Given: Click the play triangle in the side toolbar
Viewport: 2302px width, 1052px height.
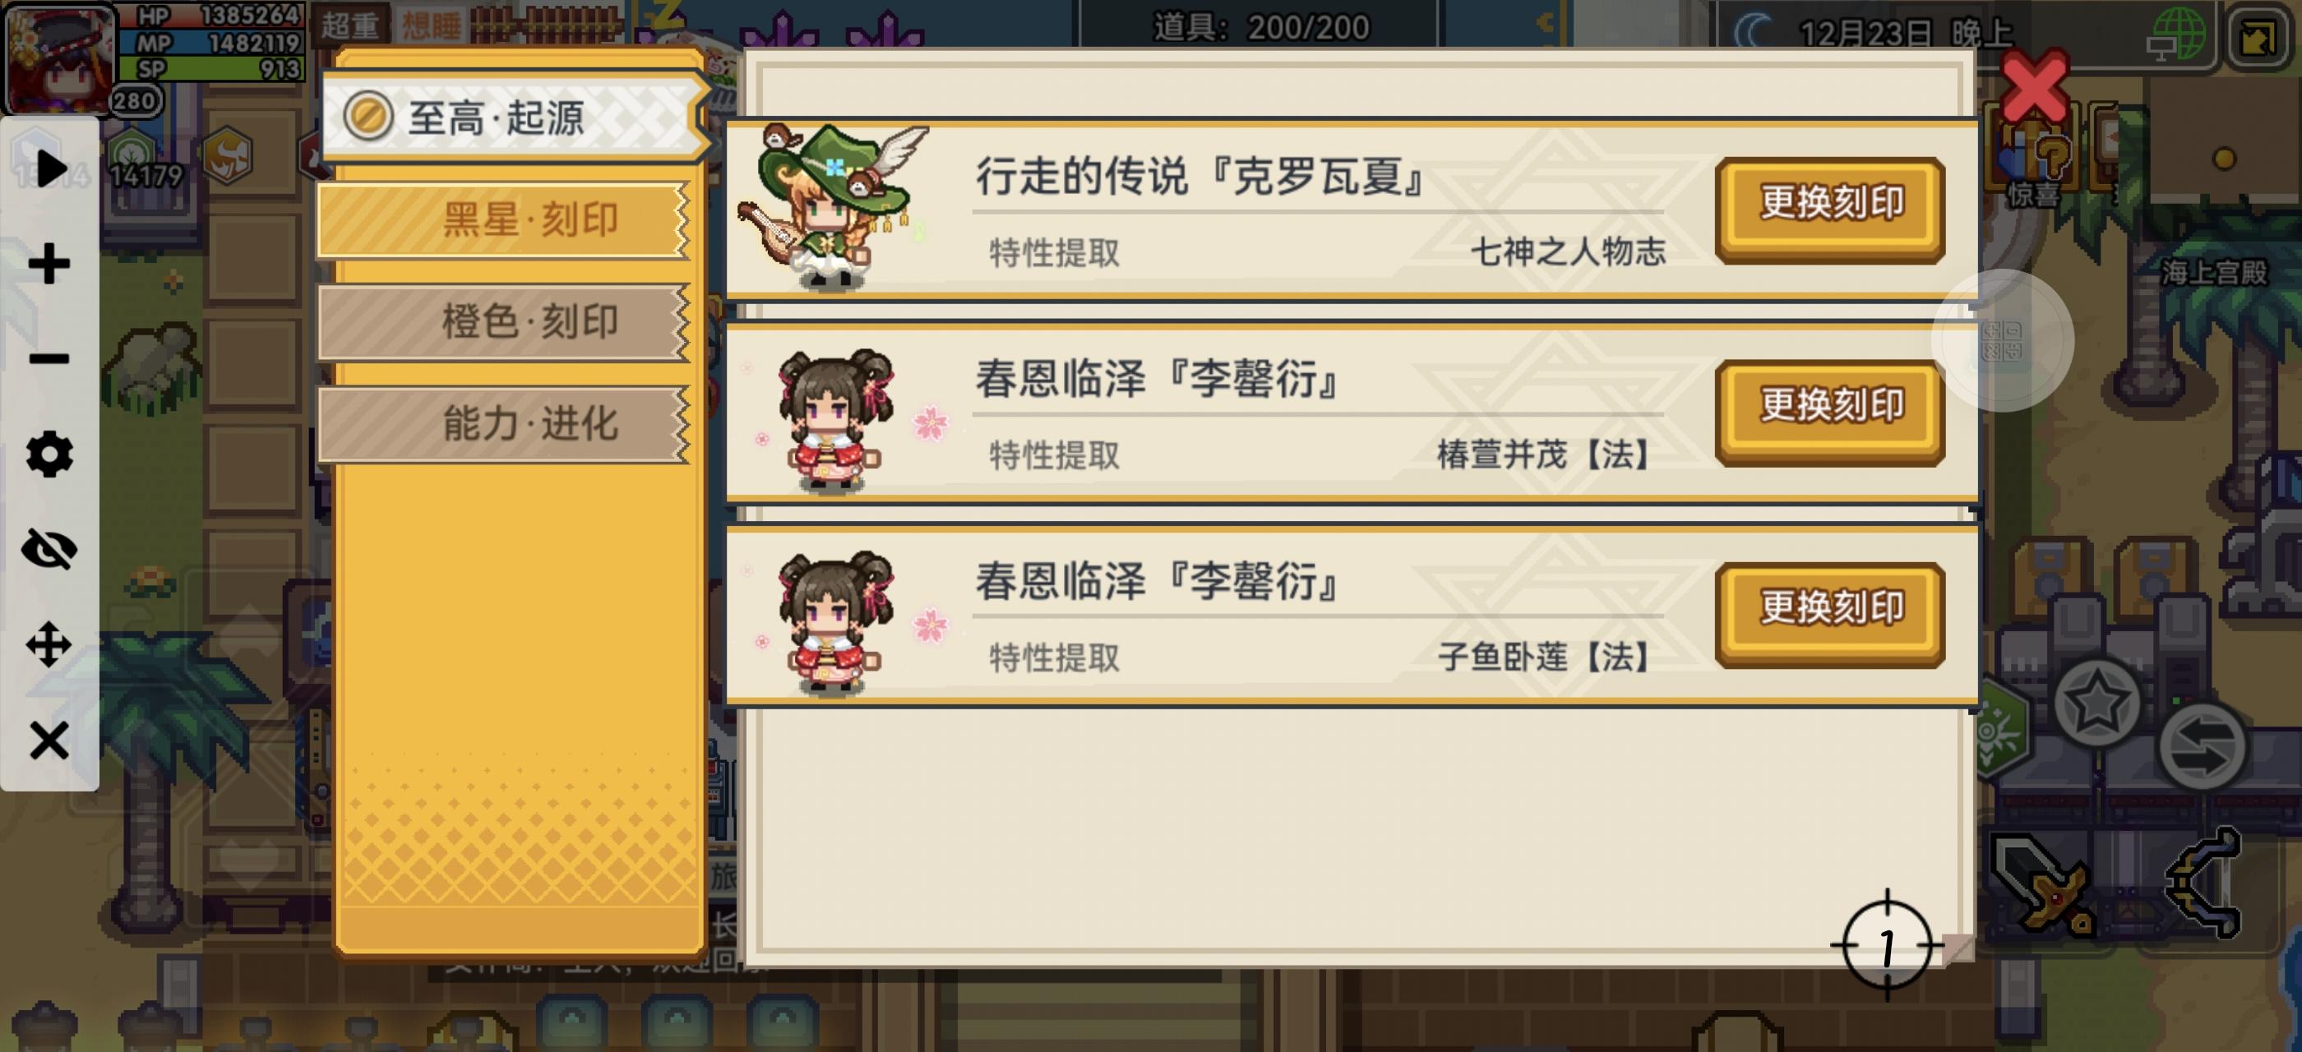Looking at the screenshot, I should coord(51,168).
